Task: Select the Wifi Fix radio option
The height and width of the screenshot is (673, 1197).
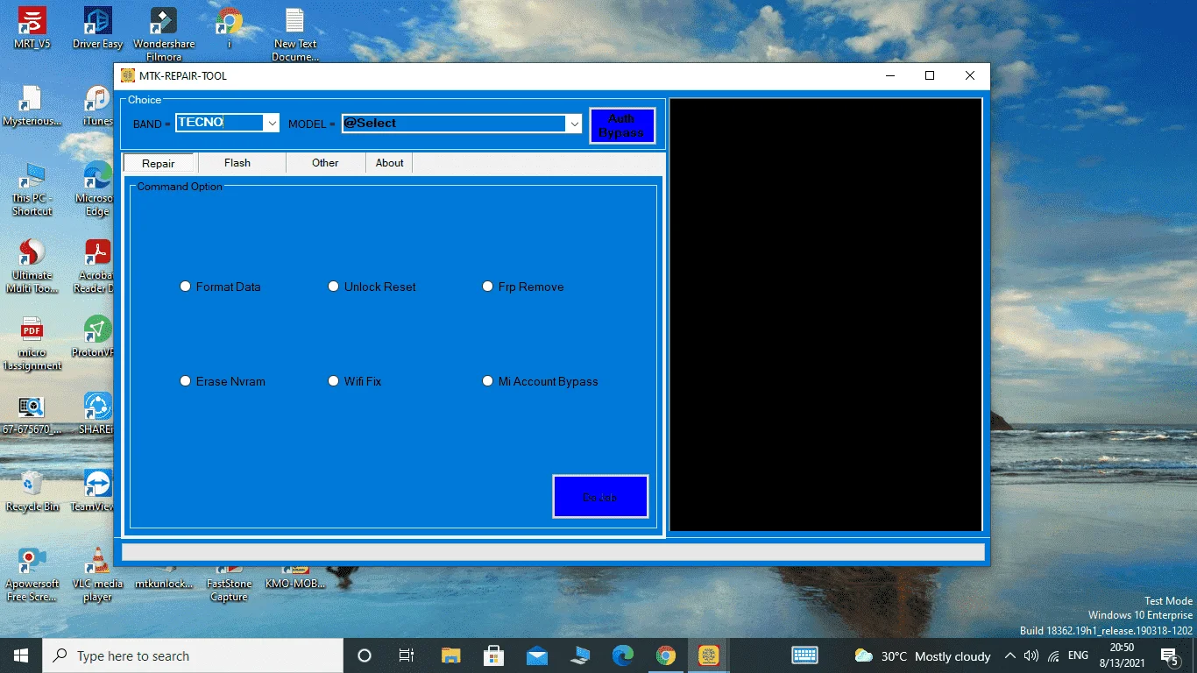Action: [354, 381]
